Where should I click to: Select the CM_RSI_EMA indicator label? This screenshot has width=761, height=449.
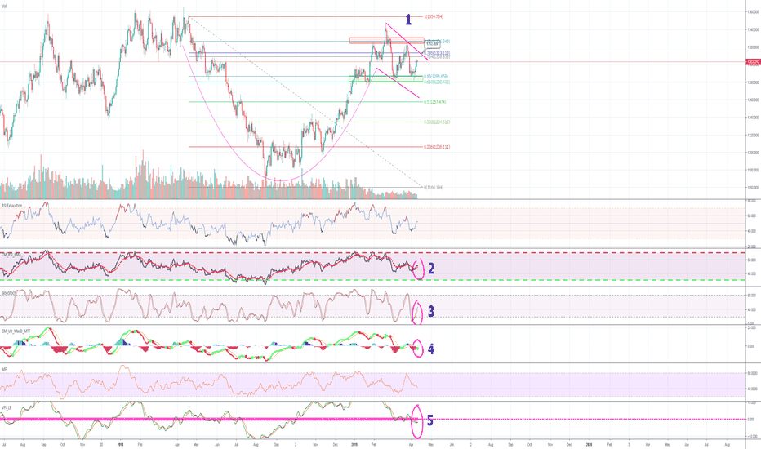coord(11,254)
